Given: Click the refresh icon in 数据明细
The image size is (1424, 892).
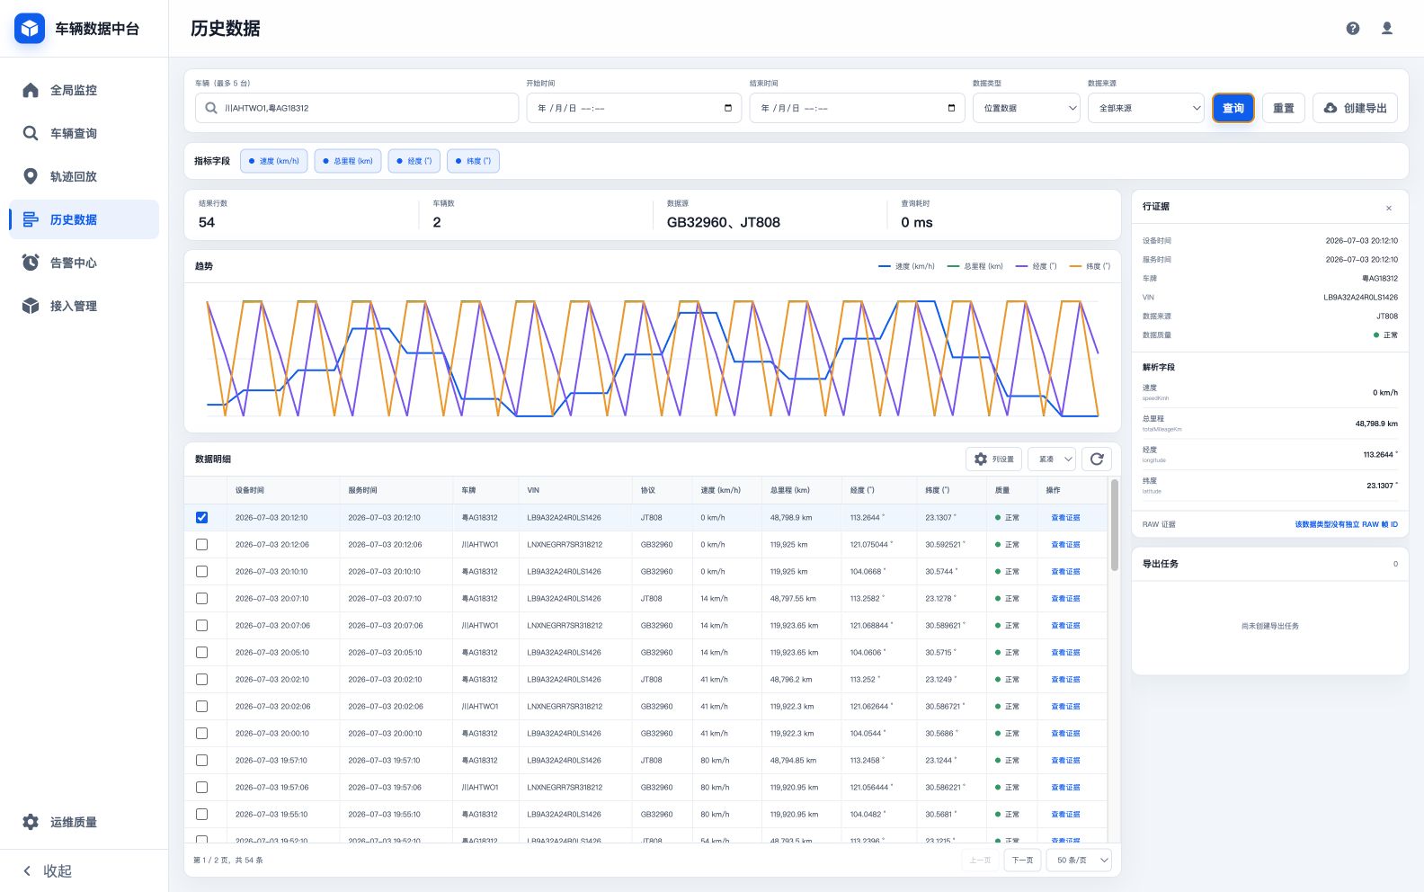Looking at the screenshot, I should point(1097,459).
